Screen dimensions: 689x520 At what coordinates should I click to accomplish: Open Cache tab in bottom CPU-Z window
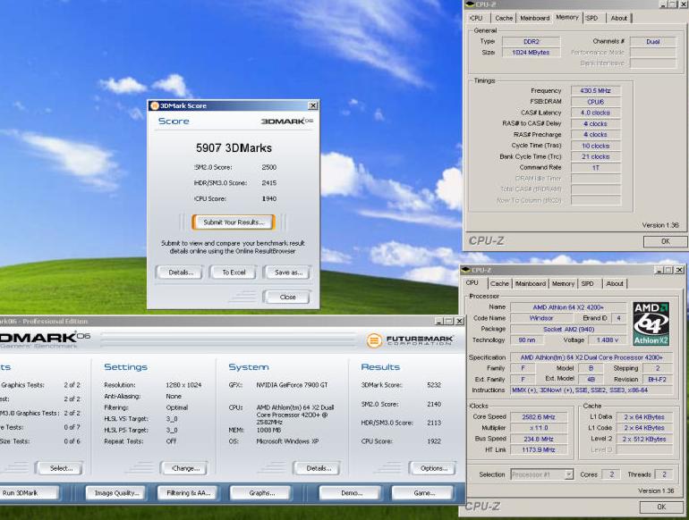point(499,283)
